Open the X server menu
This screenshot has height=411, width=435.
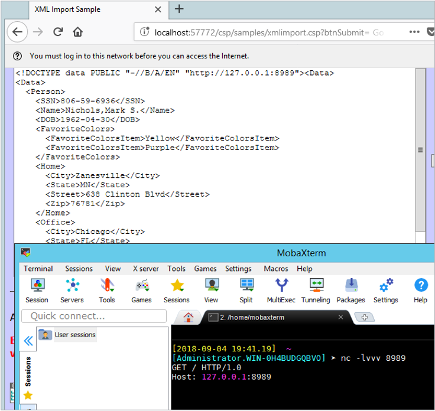click(x=146, y=269)
